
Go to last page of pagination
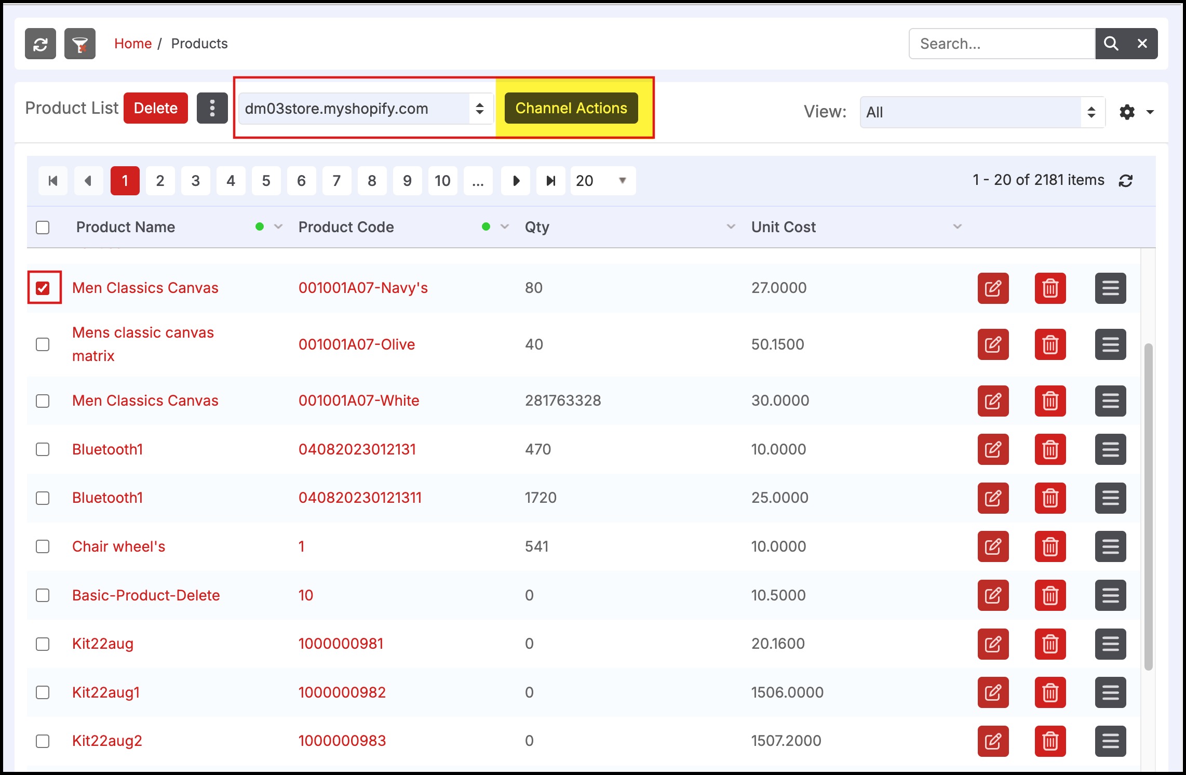(x=550, y=181)
